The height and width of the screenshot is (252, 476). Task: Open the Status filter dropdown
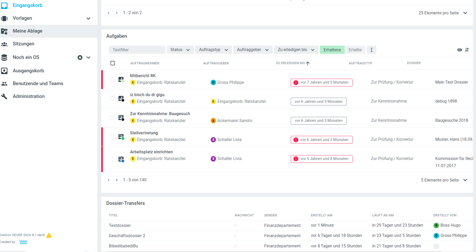[x=180, y=50]
